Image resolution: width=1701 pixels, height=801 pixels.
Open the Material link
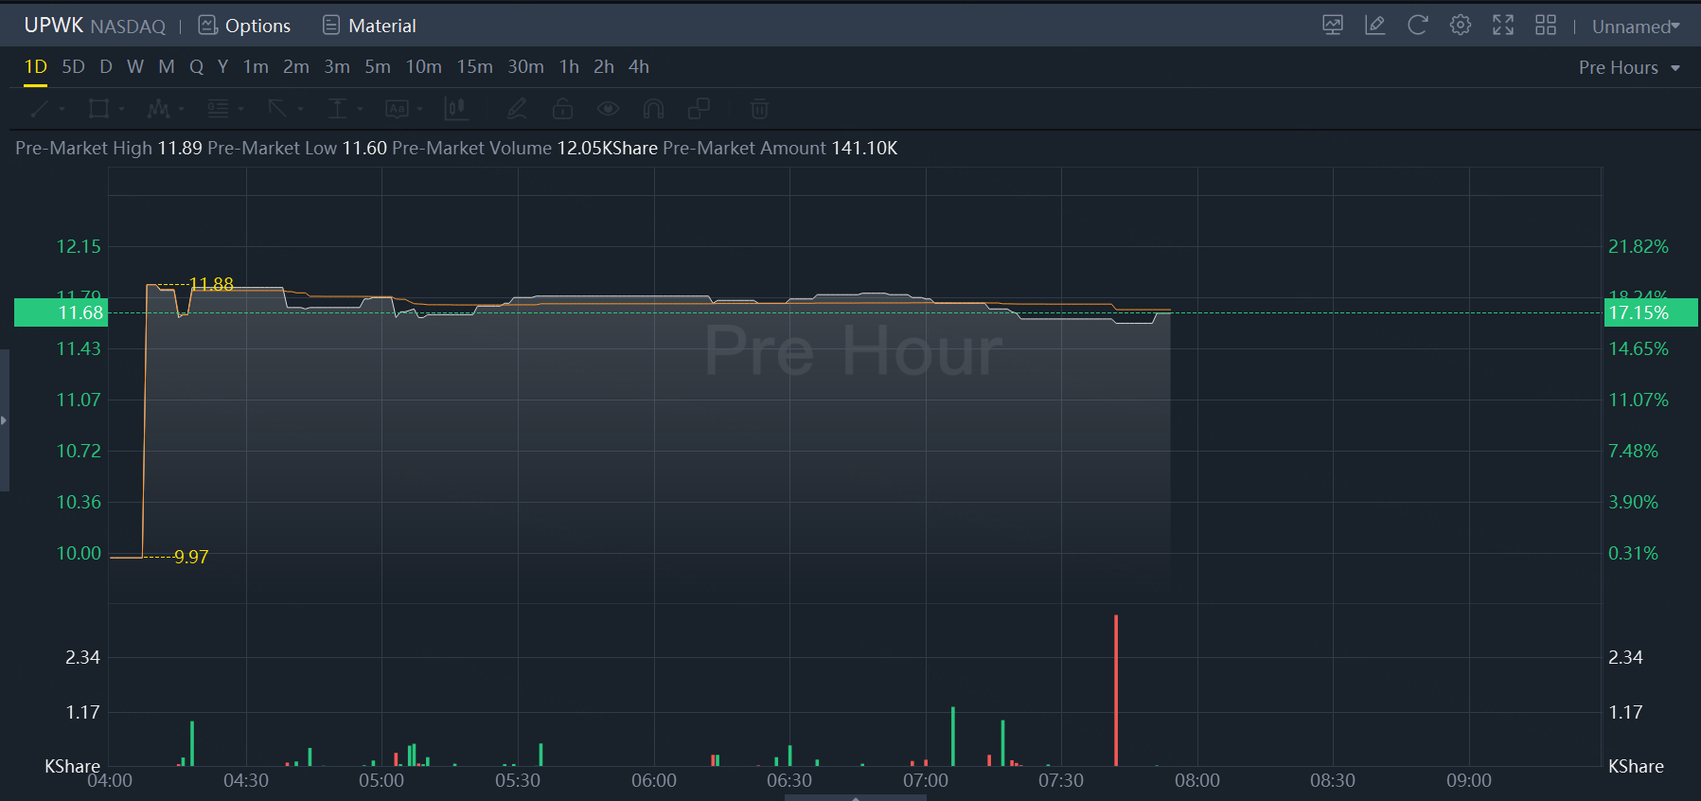382,26
